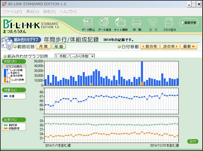
Task: Open the 表示(V) menu
Action: (32, 12)
